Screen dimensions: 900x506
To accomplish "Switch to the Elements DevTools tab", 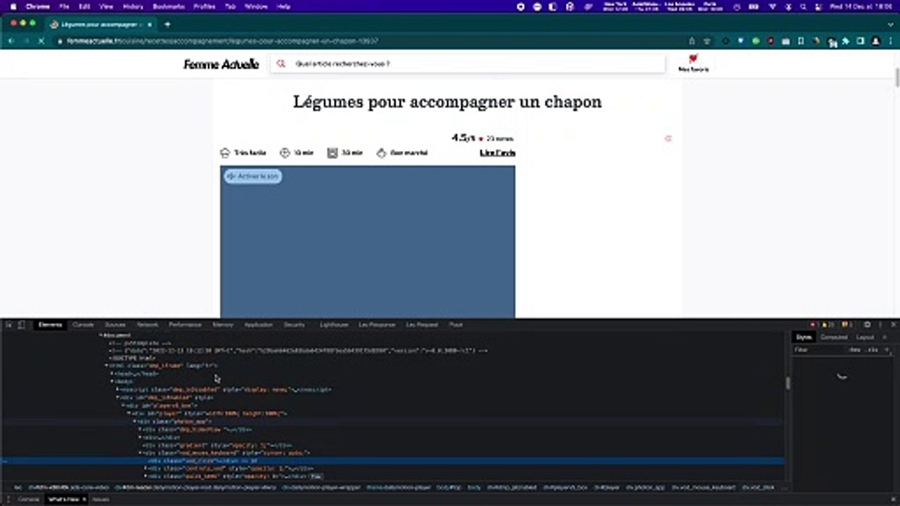I will (50, 325).
